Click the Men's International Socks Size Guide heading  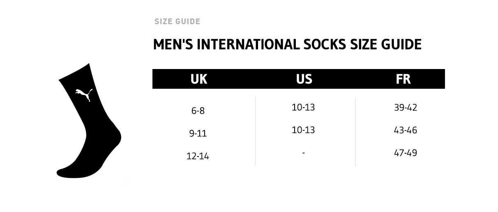pyautogui.click(x=287, y=44)
